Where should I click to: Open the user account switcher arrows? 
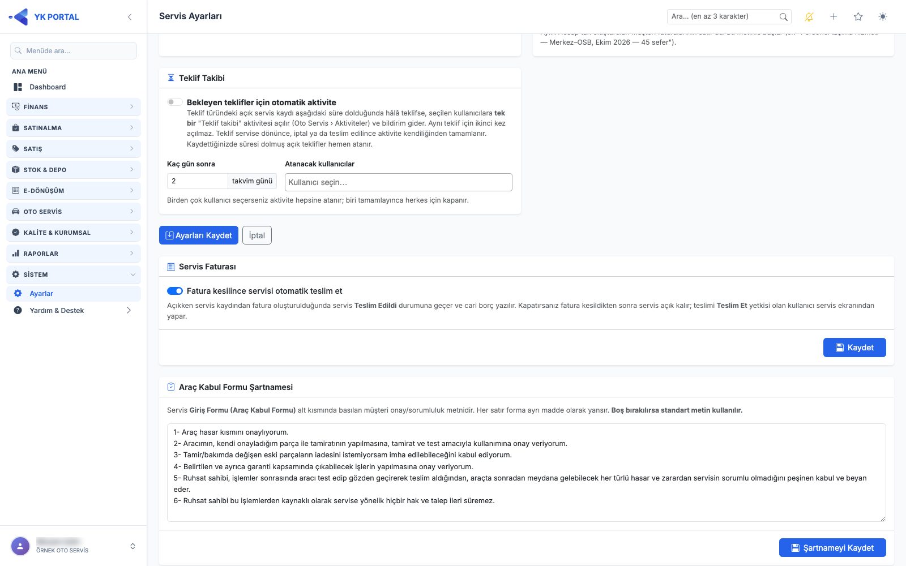click(133, 546)
